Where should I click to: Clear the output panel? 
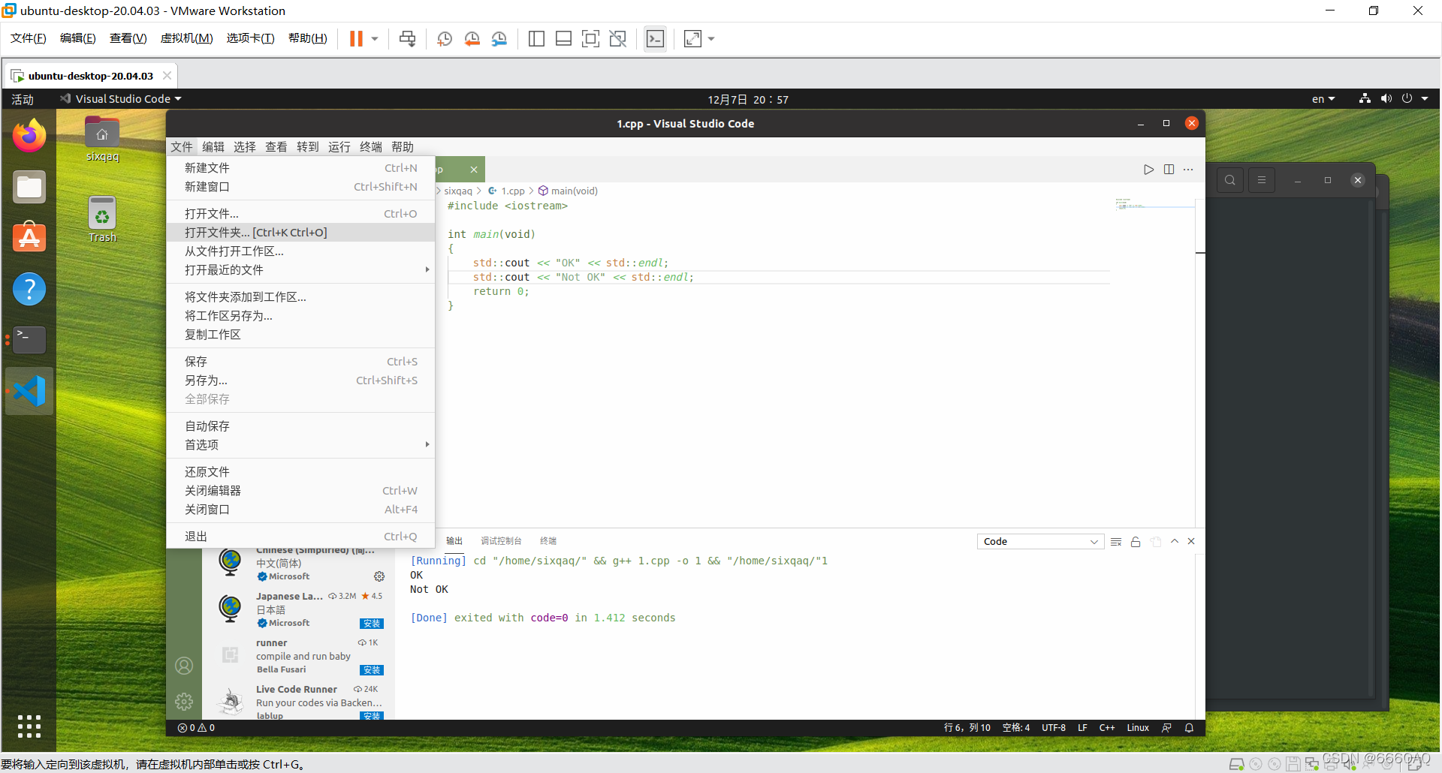(x=1116, y=542)
